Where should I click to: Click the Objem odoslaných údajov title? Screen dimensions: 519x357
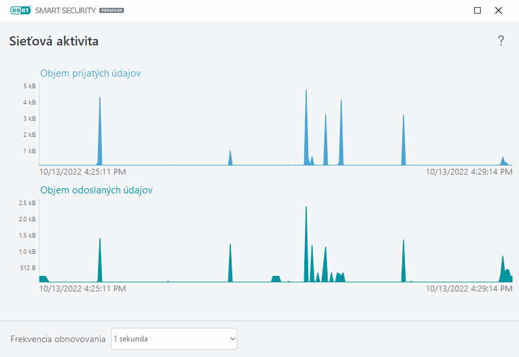click(x=96, y=190)
